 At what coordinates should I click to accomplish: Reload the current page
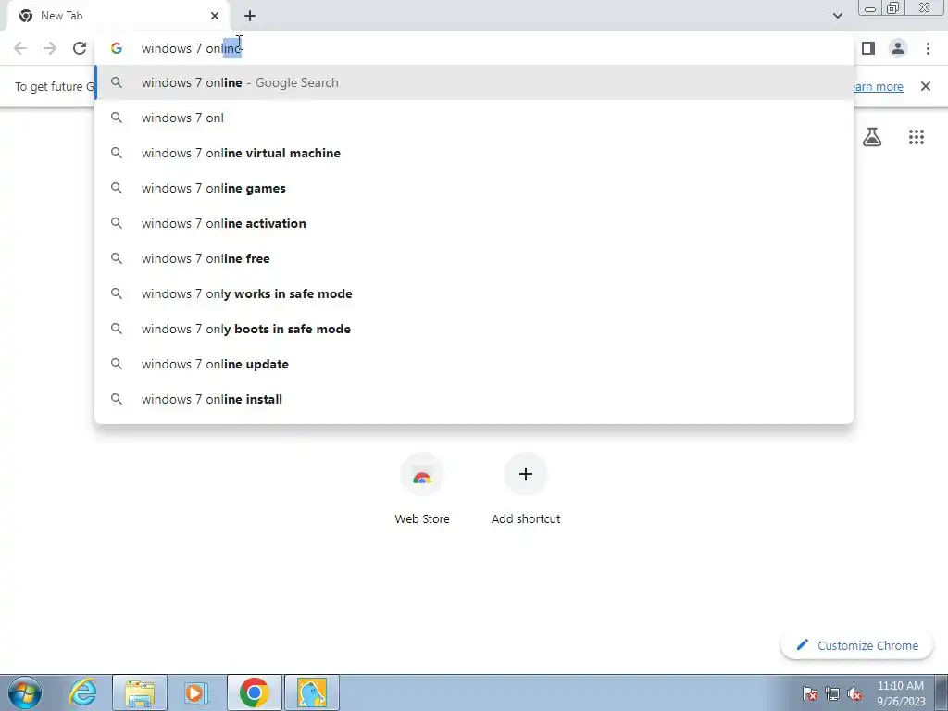click(x=80, y=48)
